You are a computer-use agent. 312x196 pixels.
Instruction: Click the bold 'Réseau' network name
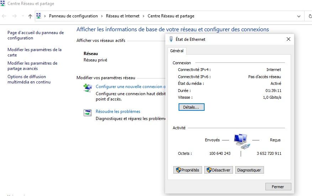(91, 54)
